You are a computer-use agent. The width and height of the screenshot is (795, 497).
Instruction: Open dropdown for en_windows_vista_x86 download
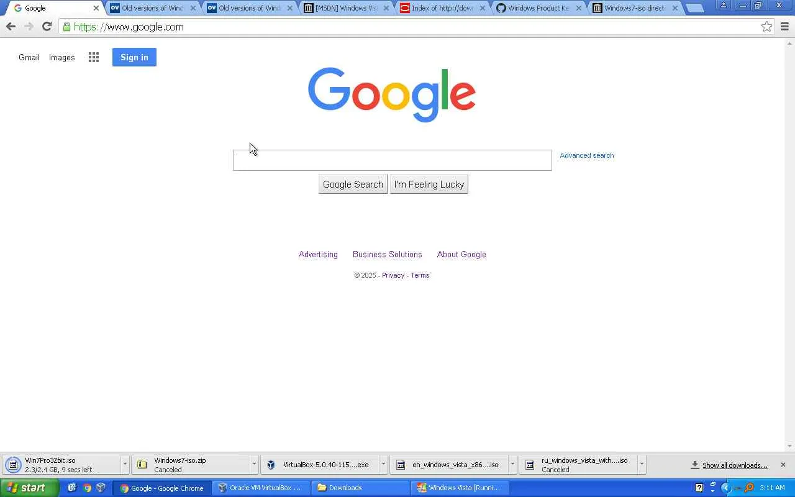(512, 464)
